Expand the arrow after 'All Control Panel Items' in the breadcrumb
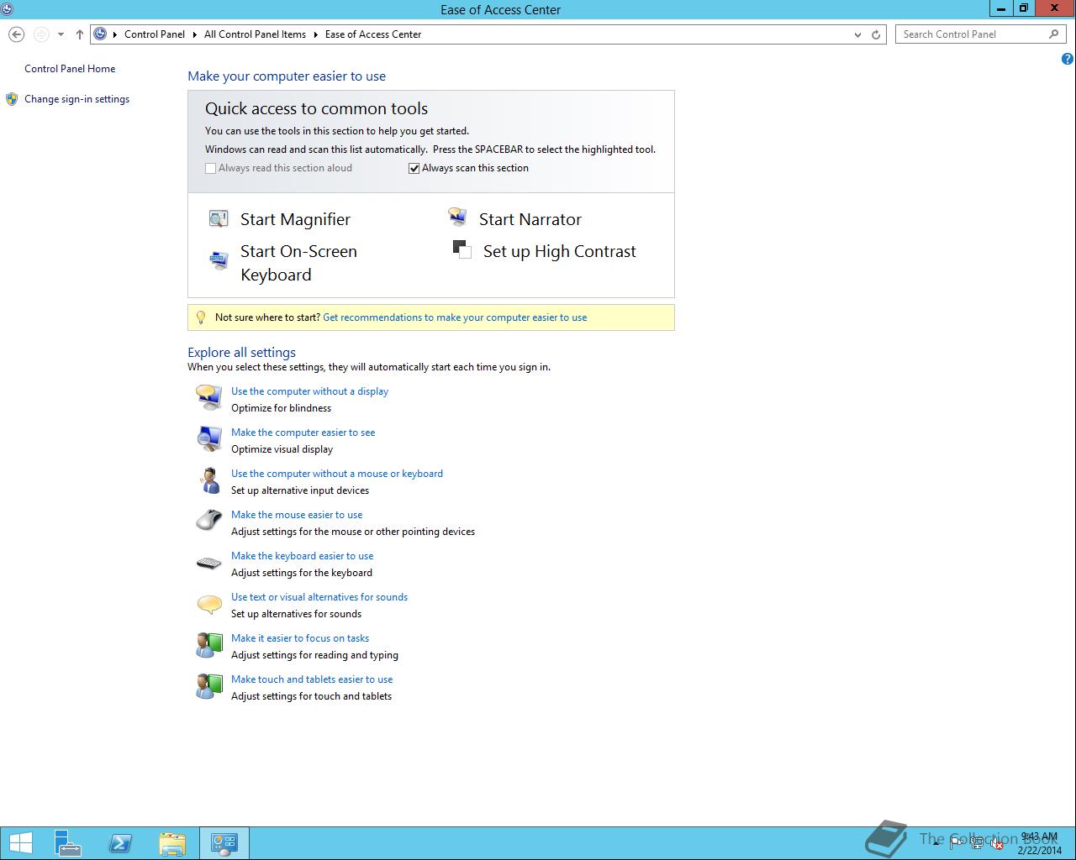Viewport: 1076px width, 860px height. tap(316, 34)
